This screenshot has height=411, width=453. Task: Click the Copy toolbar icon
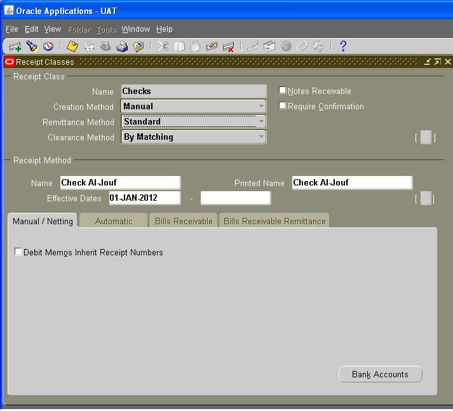[x=179, y=46]
